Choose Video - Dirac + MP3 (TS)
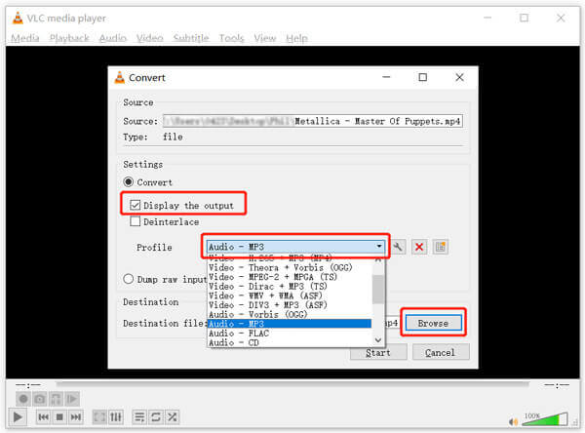The height and width of the screenshot is (433, 585). 290,287
